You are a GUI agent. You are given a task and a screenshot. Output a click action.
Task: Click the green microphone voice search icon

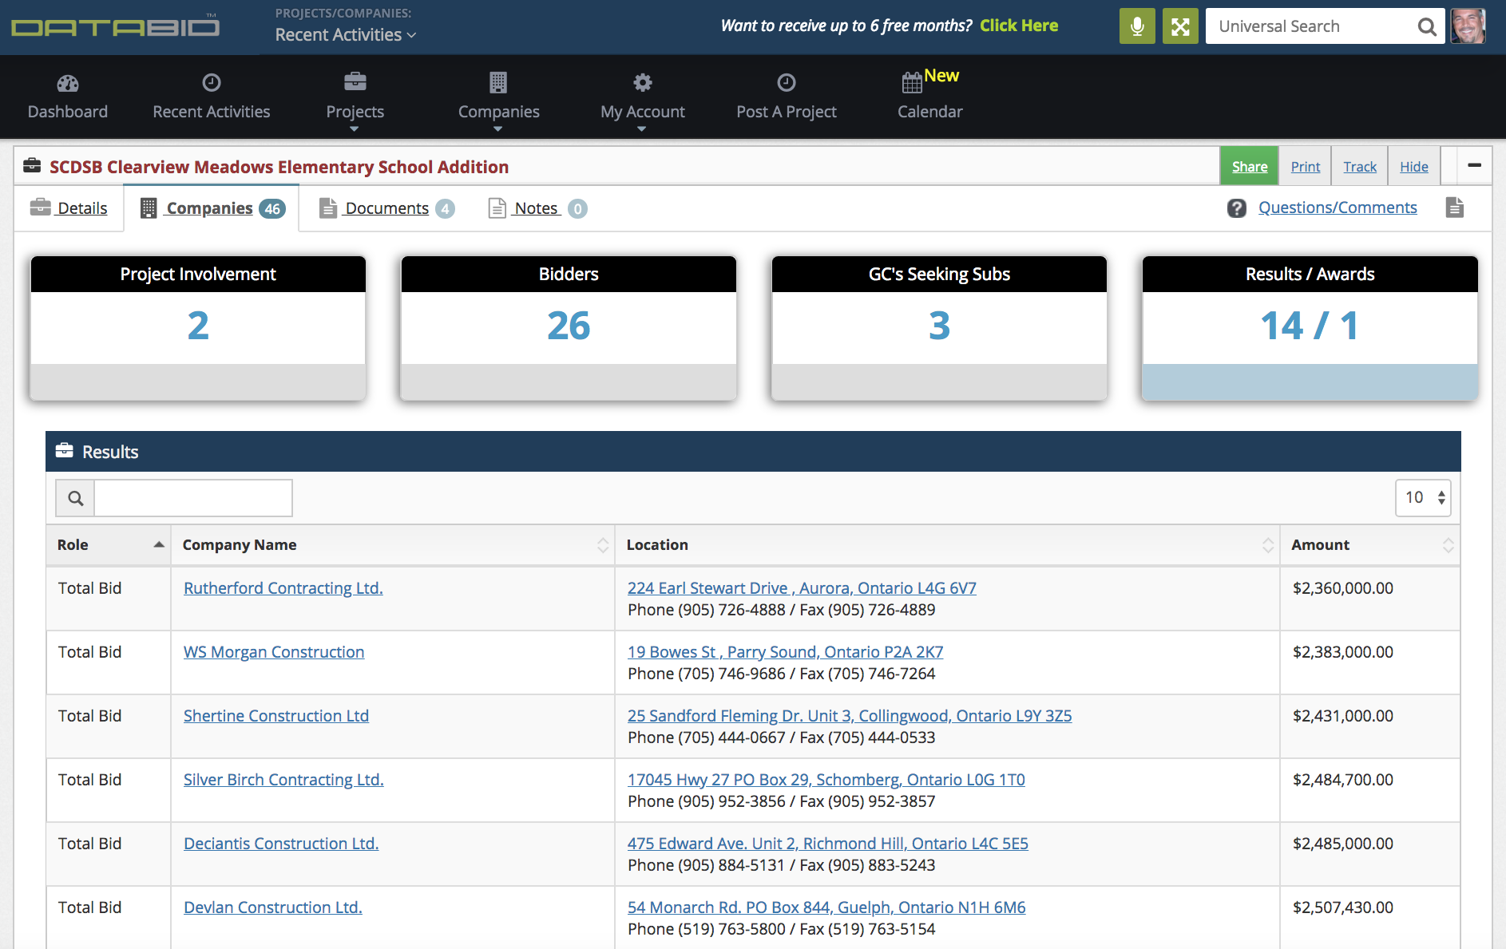click(x=1137, y=26)
